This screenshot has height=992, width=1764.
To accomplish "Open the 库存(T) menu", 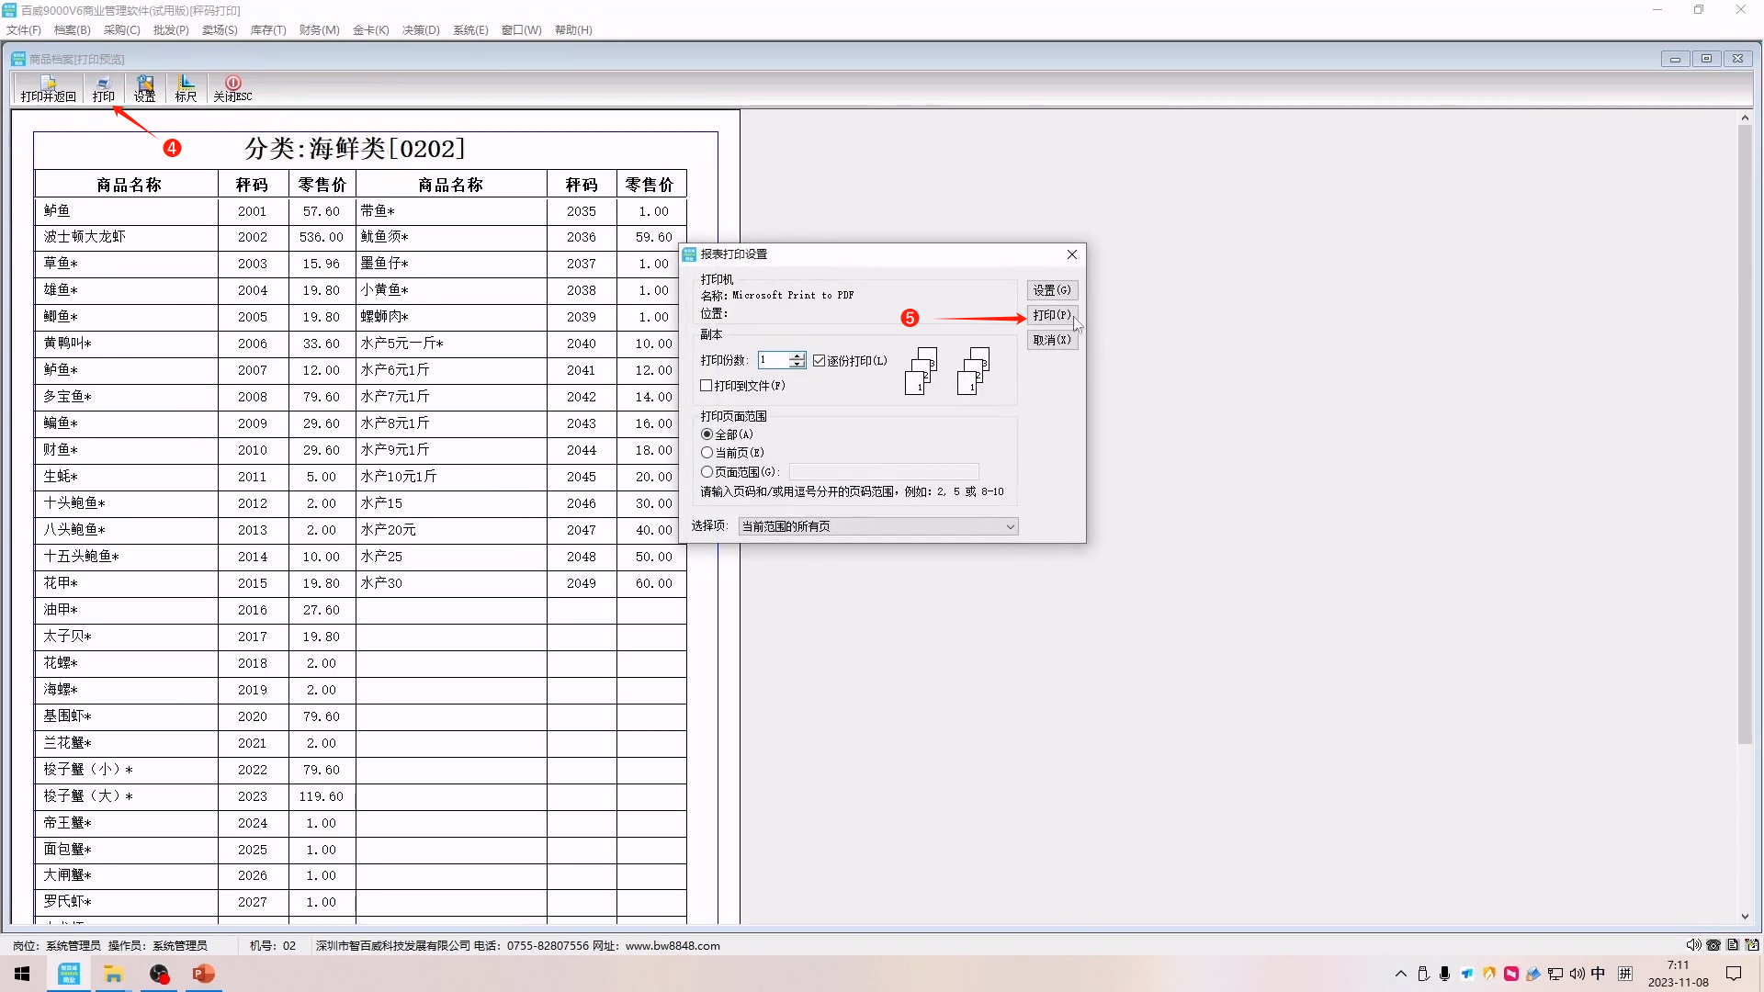I will [x=268, y=30].
